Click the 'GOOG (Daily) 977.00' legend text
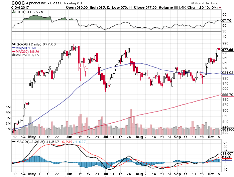This screenshot has height=177, width=234. coord(36,44)
